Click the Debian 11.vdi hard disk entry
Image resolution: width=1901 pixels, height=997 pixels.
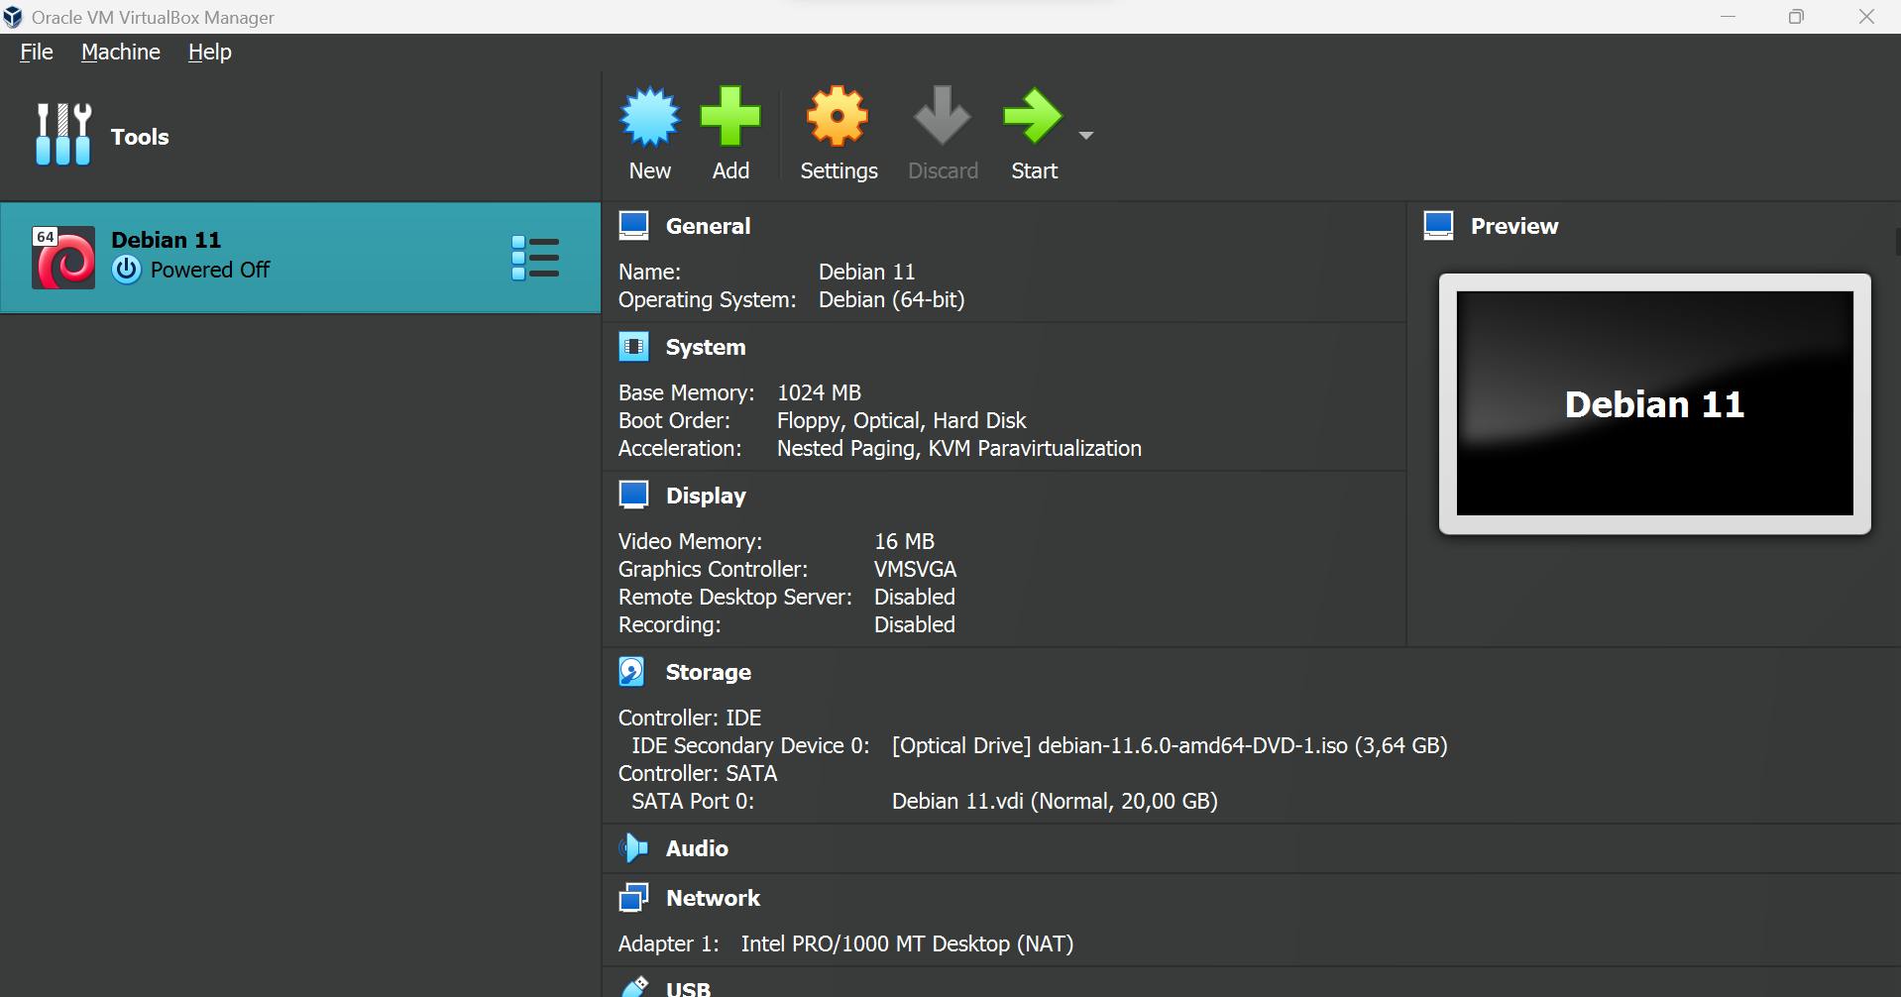1055,801
